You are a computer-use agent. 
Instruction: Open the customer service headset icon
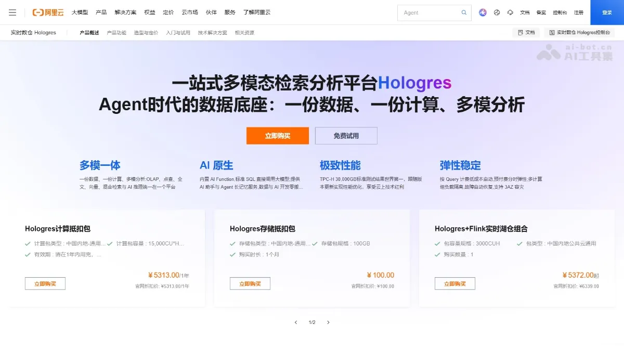510,12
